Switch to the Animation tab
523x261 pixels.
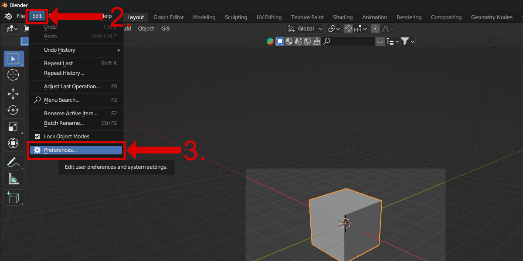[x=374, y=17]
